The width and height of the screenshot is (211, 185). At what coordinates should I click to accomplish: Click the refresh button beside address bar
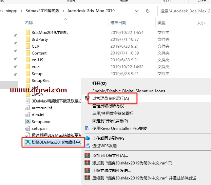coord(148,11)
